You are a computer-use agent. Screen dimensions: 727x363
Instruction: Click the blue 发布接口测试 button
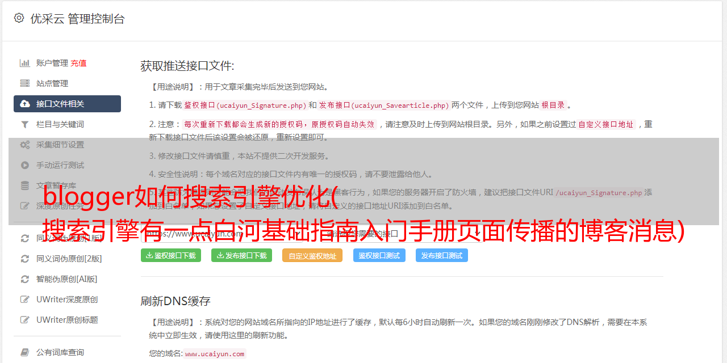click(442, 255)
